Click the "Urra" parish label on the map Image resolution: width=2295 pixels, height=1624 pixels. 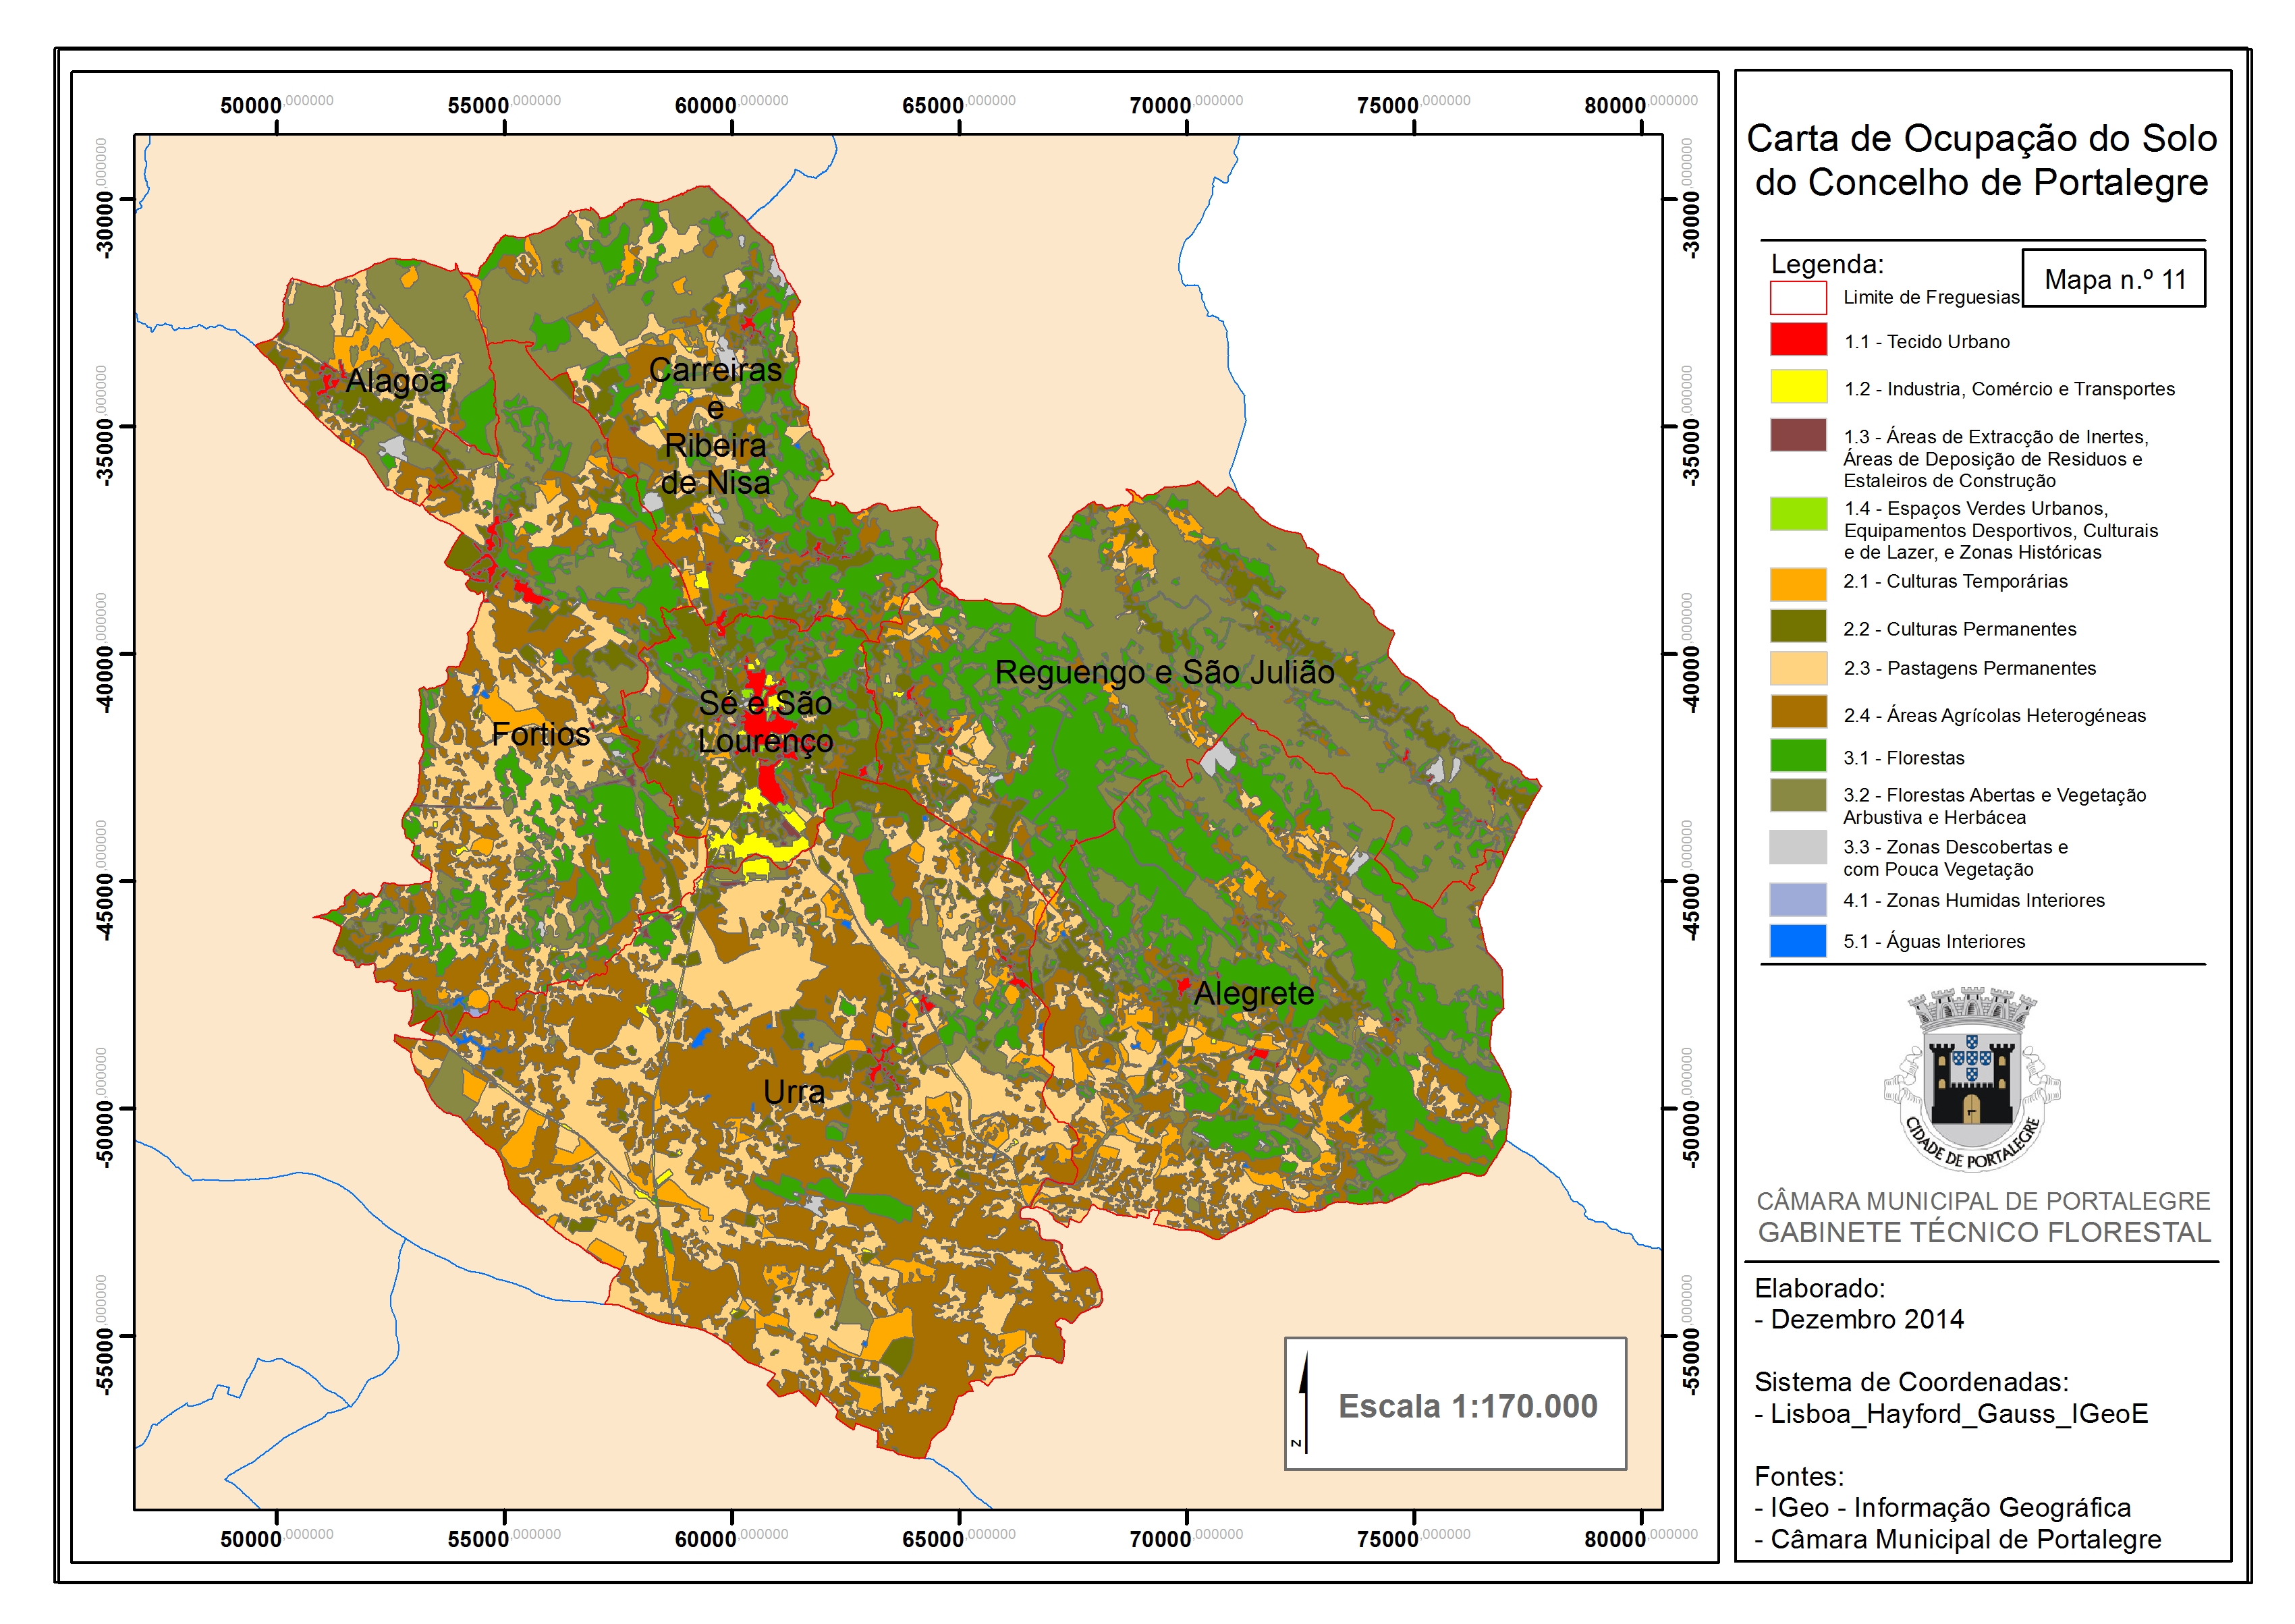coord(794,1092)
